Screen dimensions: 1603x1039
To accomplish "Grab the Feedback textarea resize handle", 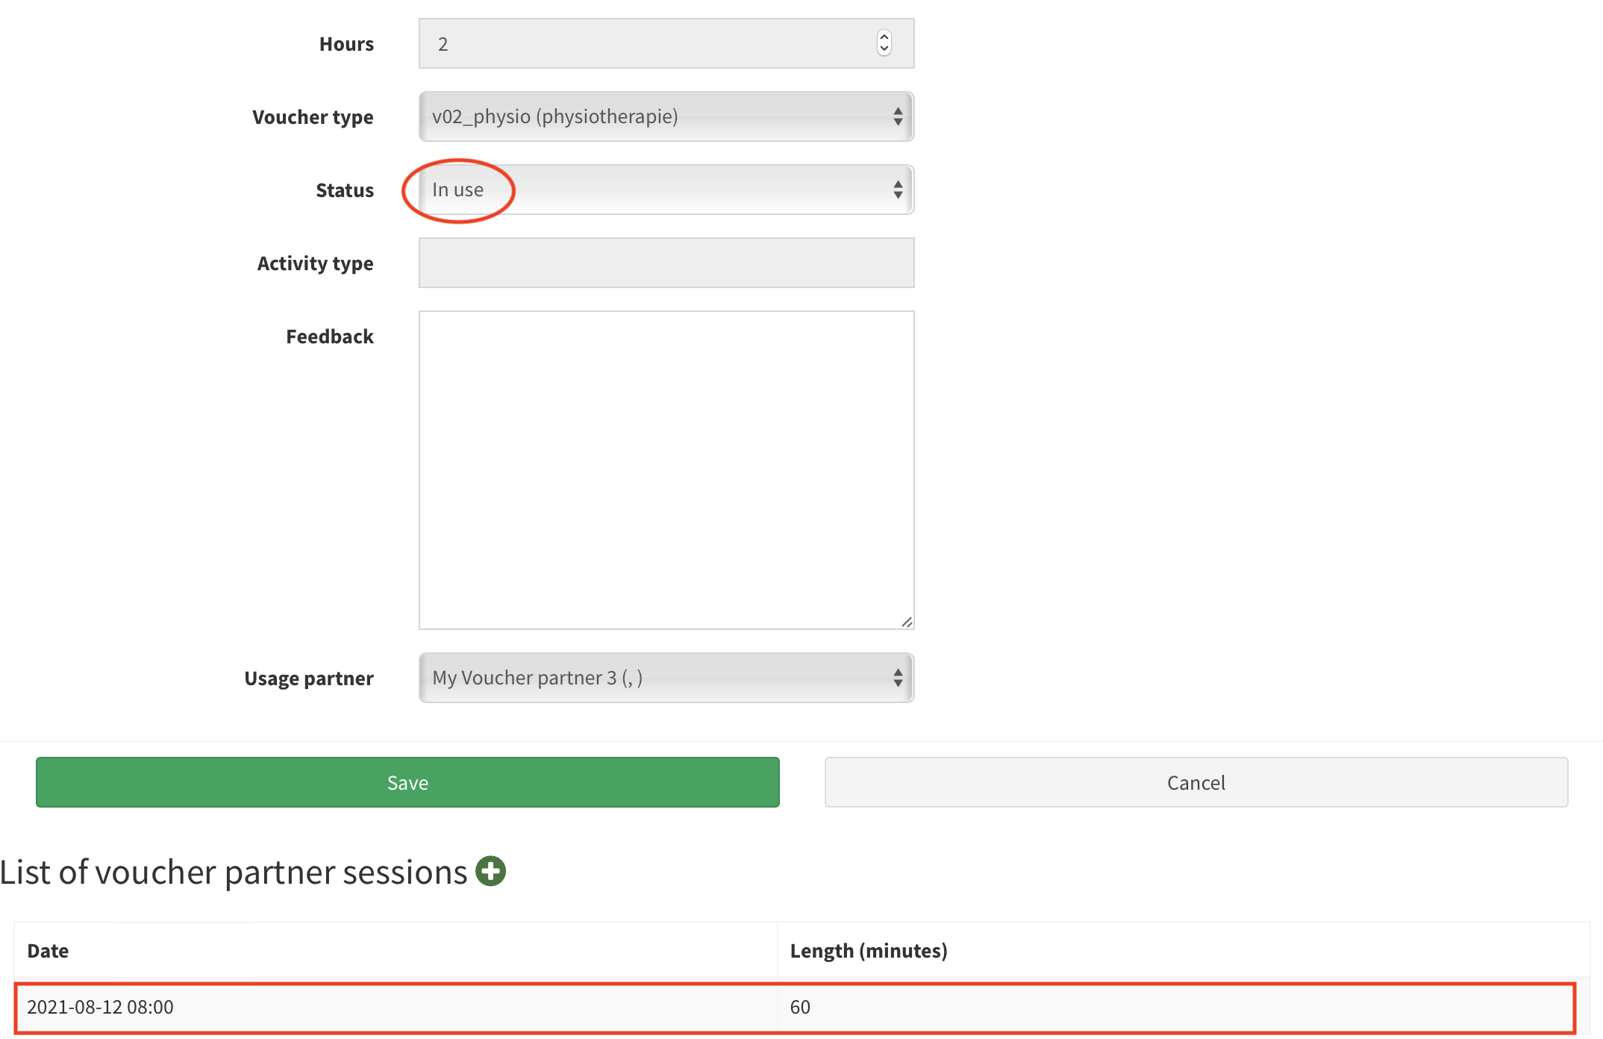I will [907, 622].
